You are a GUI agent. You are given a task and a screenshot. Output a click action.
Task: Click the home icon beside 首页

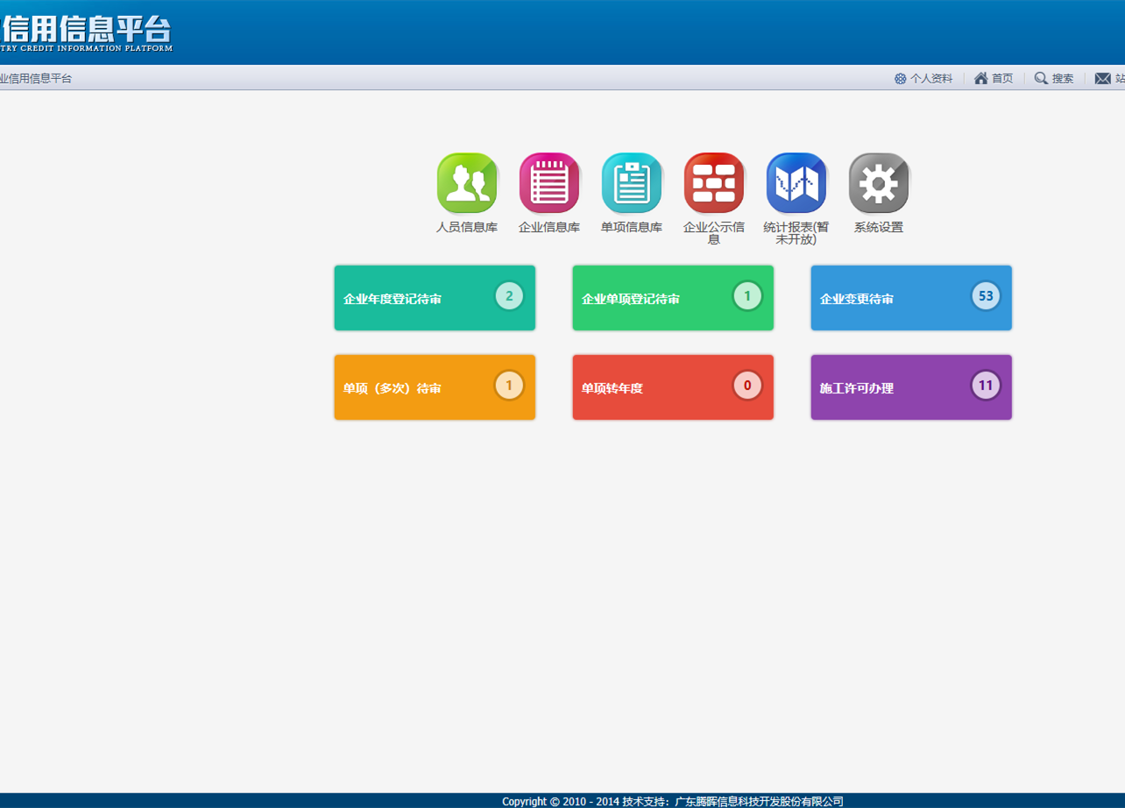pos(981,79)
